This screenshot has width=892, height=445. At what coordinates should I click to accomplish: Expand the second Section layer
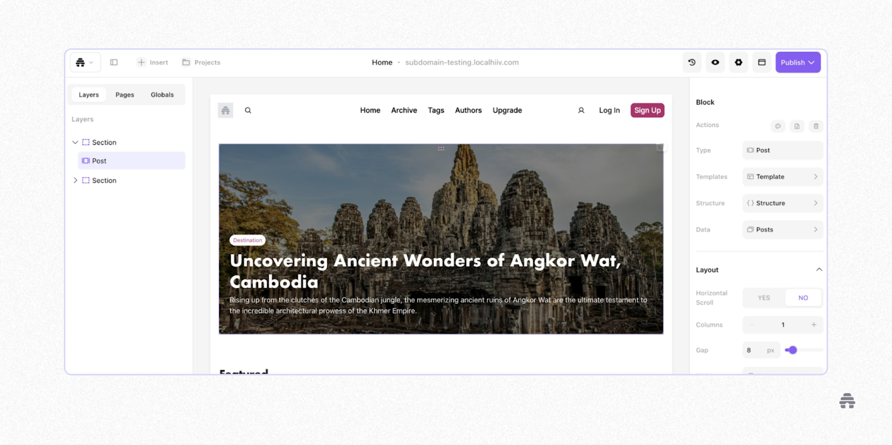[75, 180]
